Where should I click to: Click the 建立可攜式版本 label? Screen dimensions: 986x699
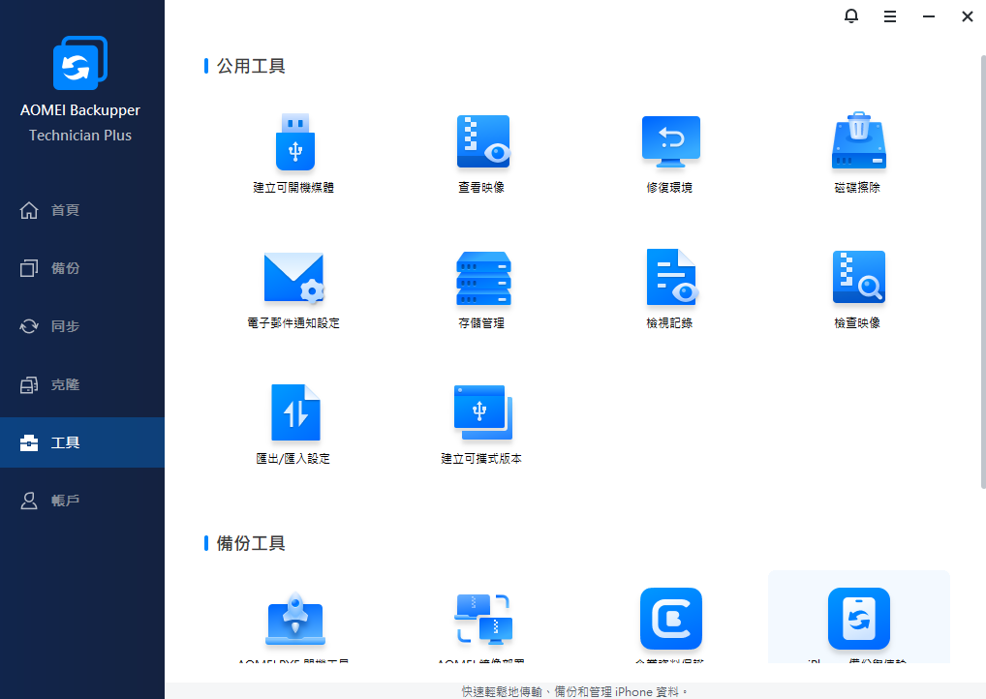coord(481,459)
